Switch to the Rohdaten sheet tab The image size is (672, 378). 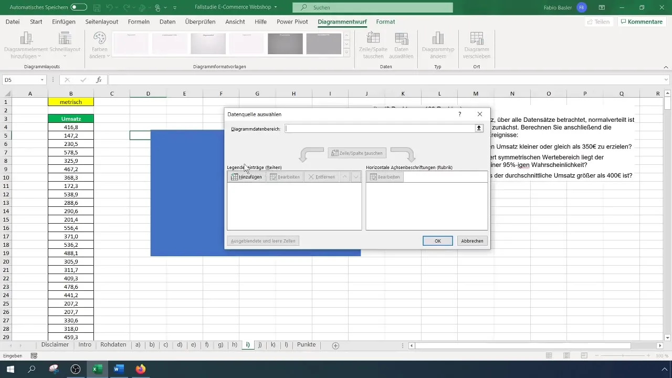coord(113,345)
